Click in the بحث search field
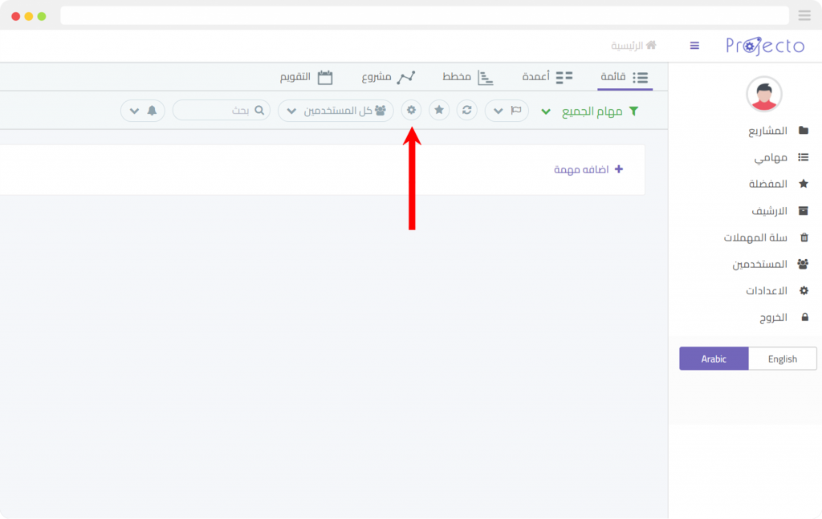This screenshot has width=822, height=519. (x=222, y=111)
